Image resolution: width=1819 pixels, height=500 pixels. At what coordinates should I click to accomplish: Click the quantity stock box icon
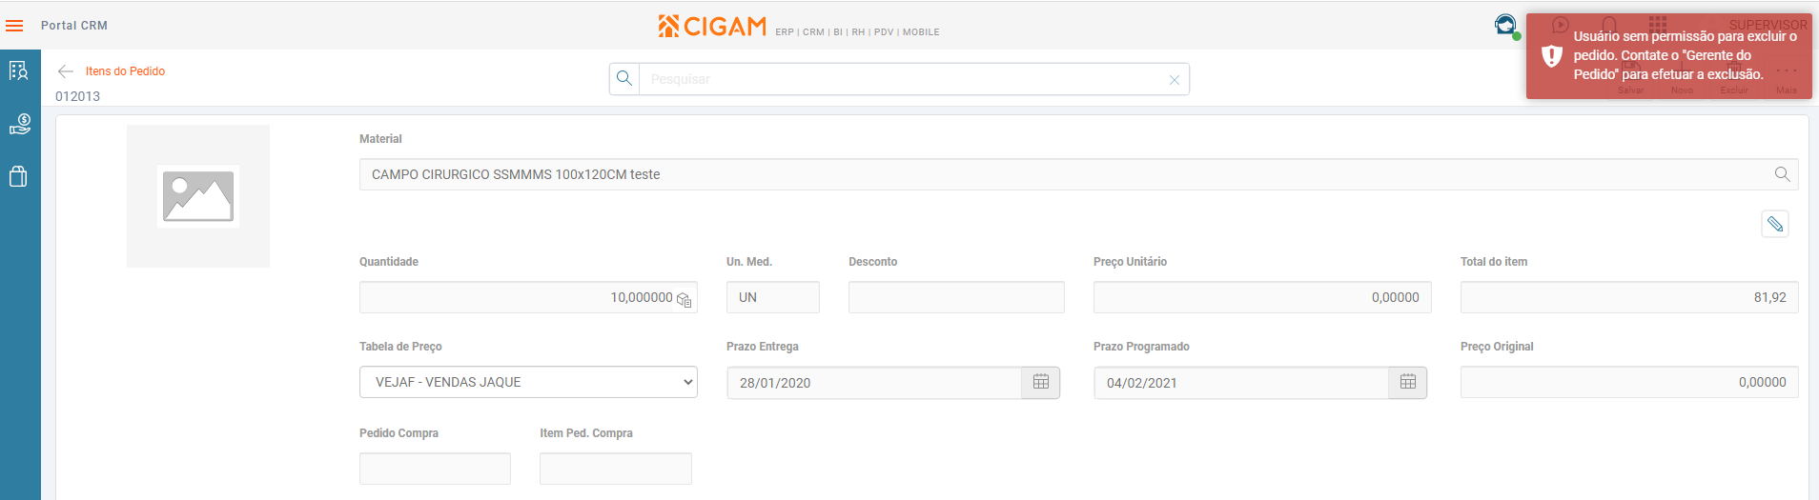pyautogui.click(x=684, y=299)
